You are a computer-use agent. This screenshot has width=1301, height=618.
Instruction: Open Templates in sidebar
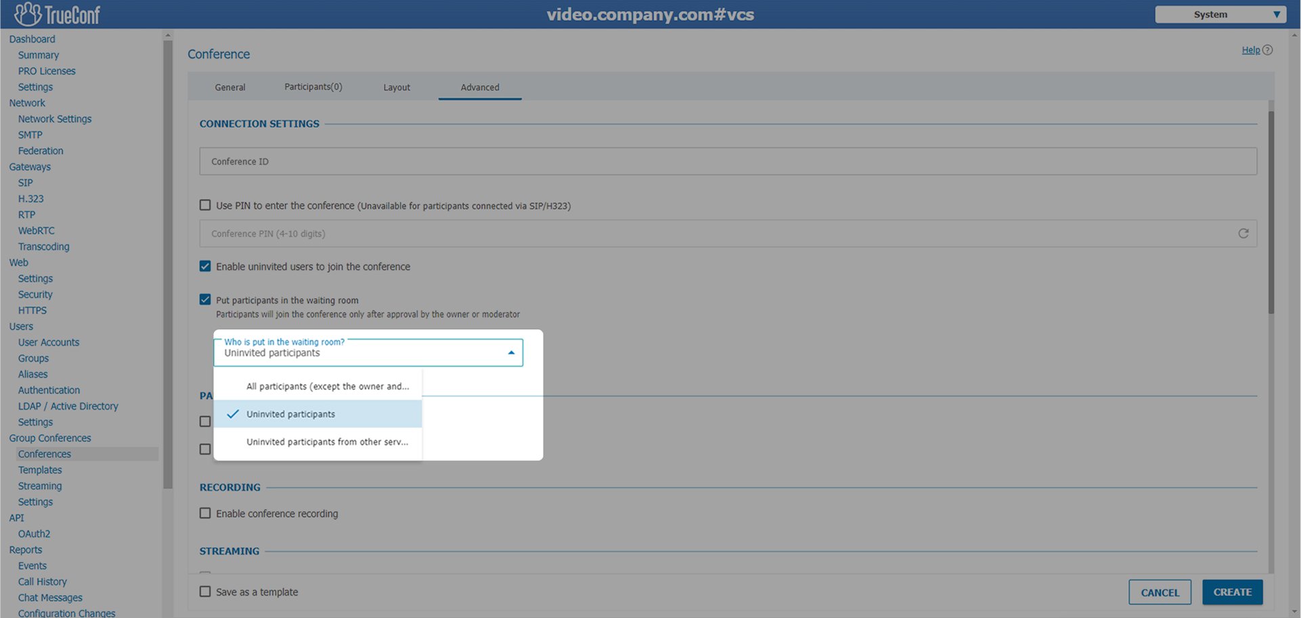[x=40, y=470]
